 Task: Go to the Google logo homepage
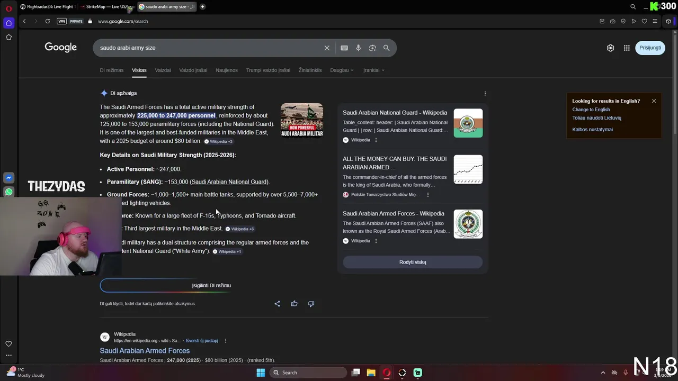(x=61, y=47)
